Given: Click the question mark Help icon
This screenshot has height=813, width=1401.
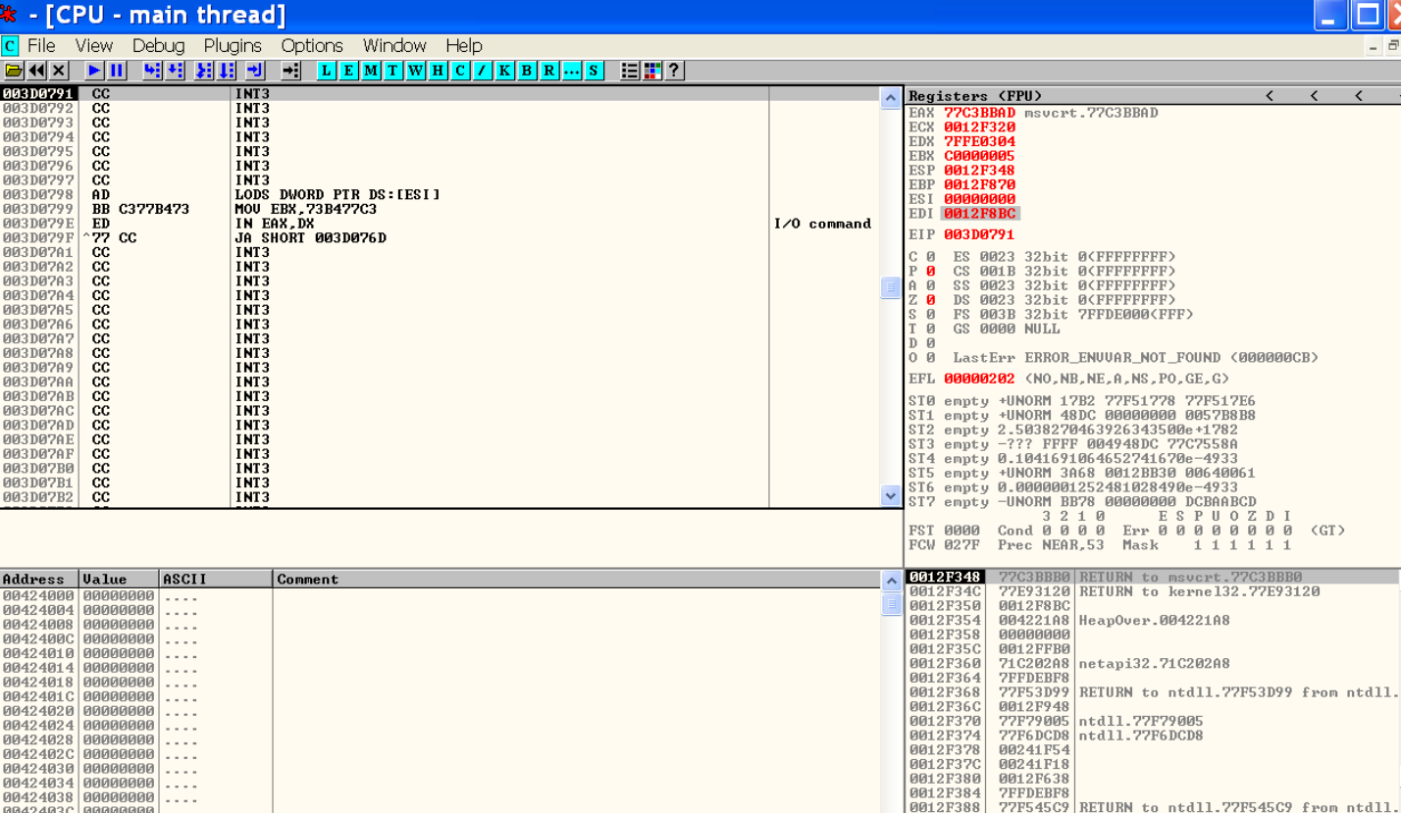Looking at the screenshot, I should tap(675, 71).
